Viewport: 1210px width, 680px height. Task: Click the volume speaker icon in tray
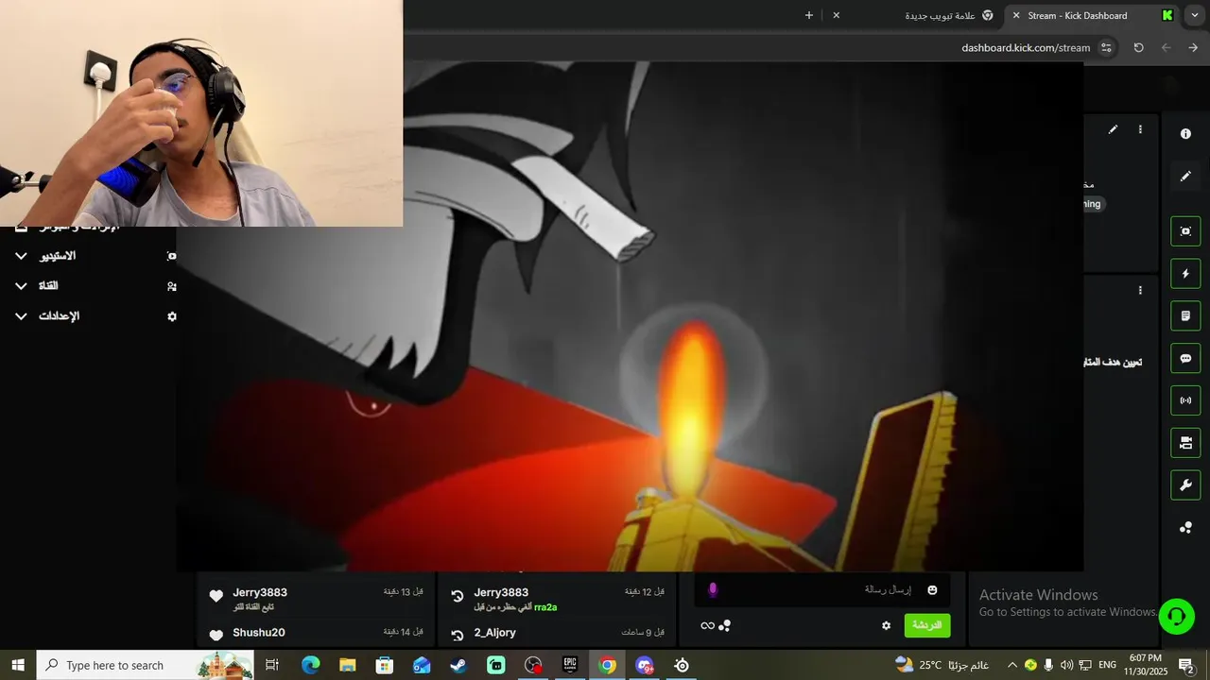1066,665
